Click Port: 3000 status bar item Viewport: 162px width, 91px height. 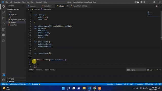point(149,84)
